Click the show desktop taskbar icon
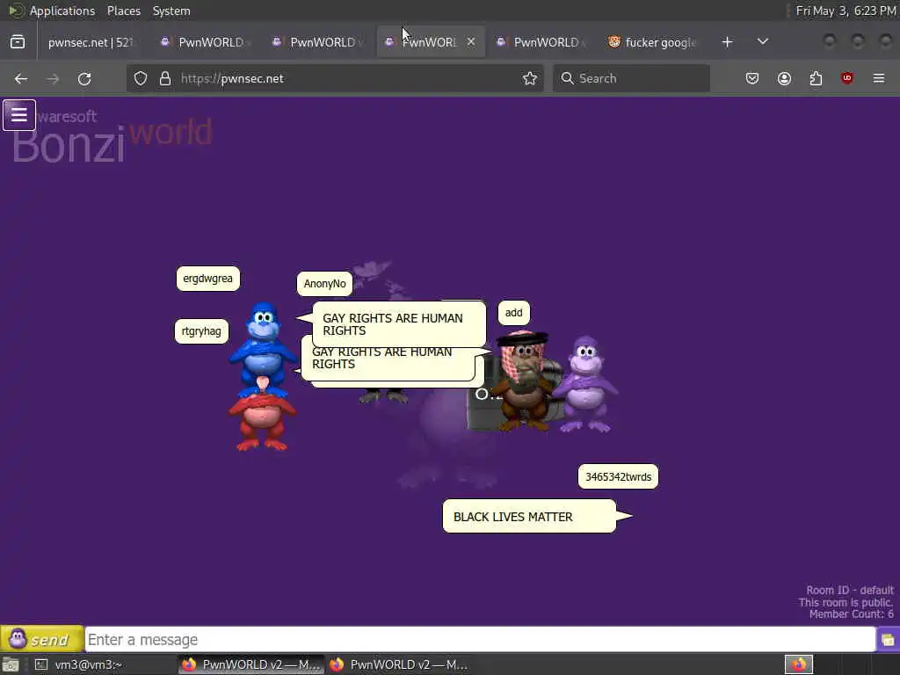This screenshot has width=900, height=675. [x=11, y=664]
